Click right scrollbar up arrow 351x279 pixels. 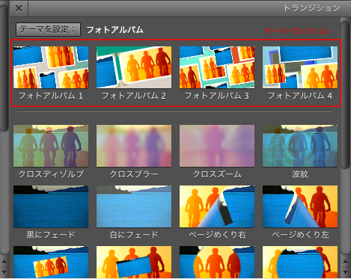coord(345,262)
